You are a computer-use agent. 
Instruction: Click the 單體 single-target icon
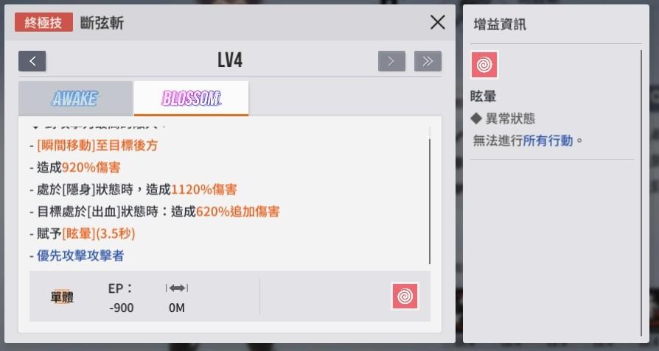tap(62, 297)
